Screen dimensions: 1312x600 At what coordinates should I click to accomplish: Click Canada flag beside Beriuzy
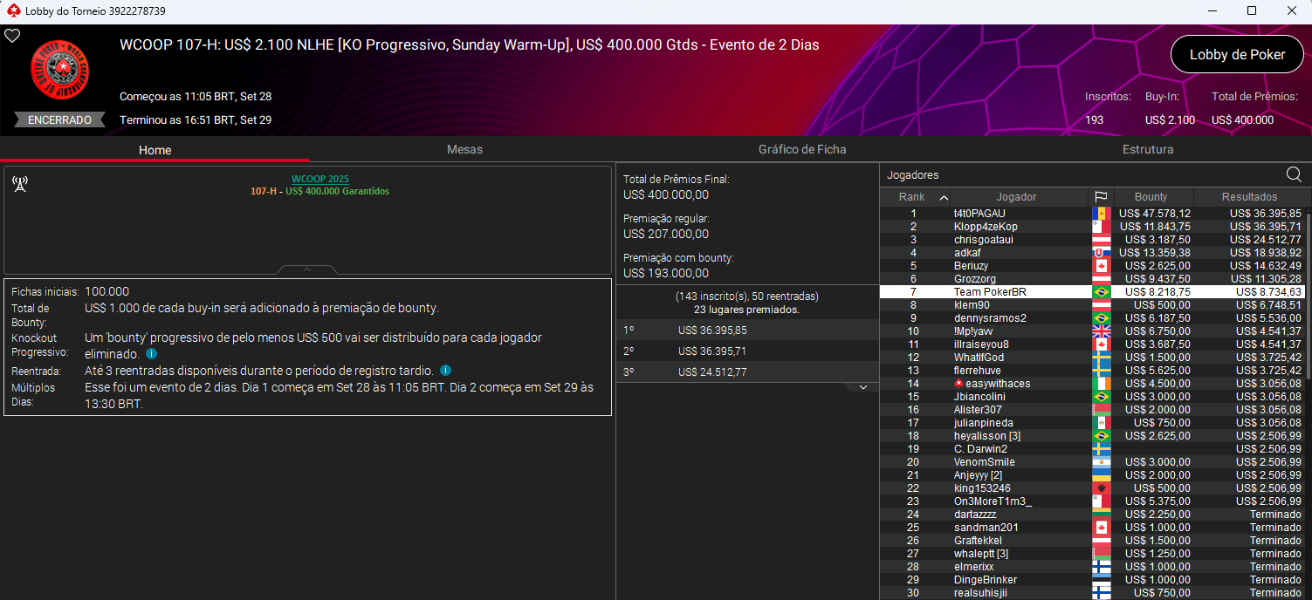click(x=1101, y=266)
